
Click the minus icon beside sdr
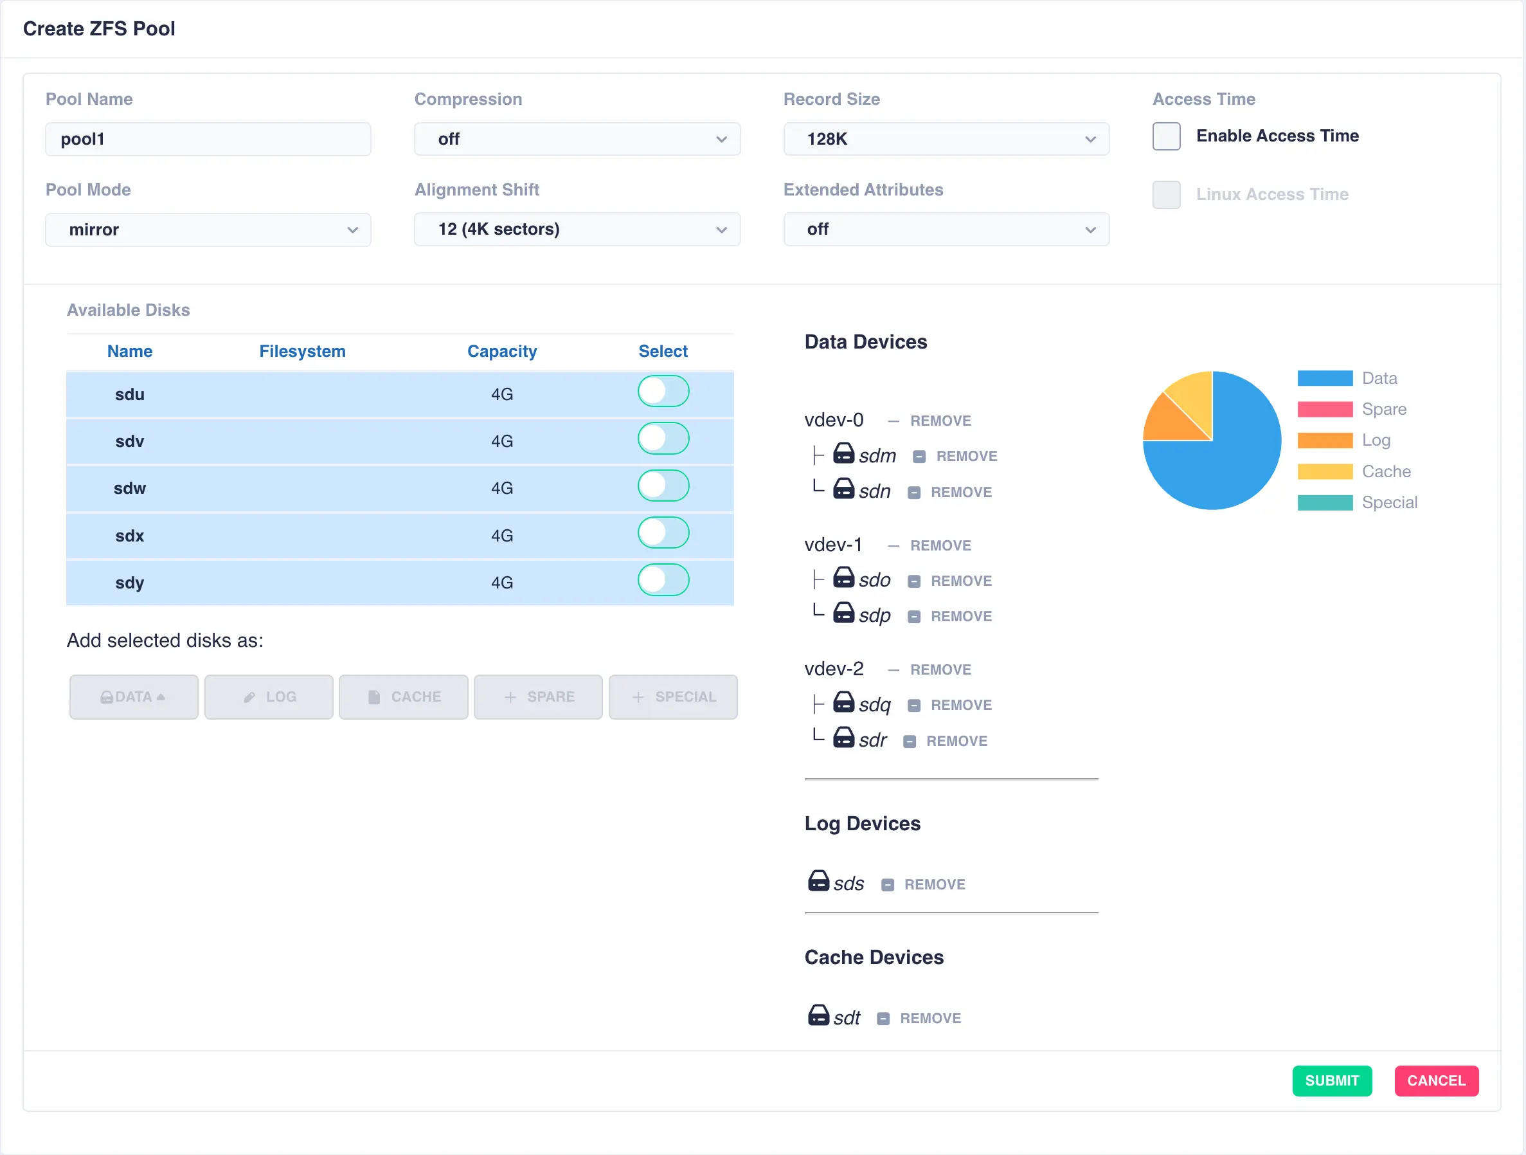pos(910,741)
